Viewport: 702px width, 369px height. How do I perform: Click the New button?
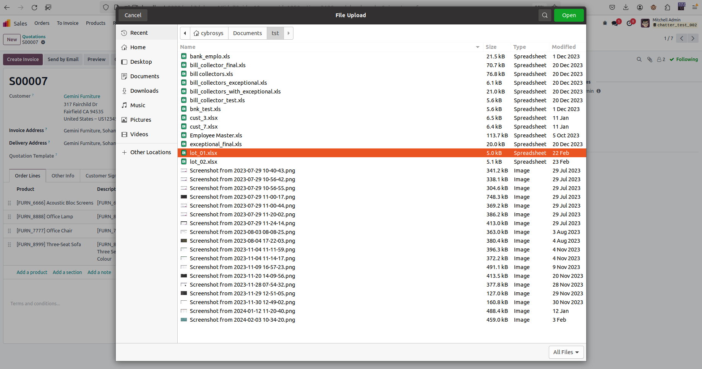tap(12, 40)
